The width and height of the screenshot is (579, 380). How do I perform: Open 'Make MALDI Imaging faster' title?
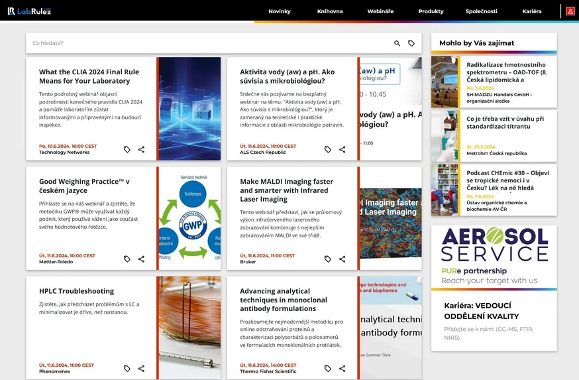click(x=287, y=190)
